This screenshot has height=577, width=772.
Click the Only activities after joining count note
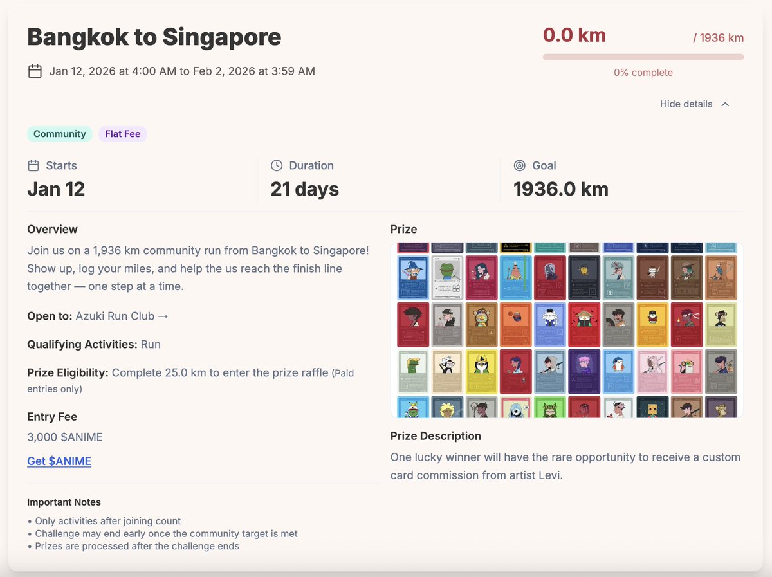tap(104, 521)
